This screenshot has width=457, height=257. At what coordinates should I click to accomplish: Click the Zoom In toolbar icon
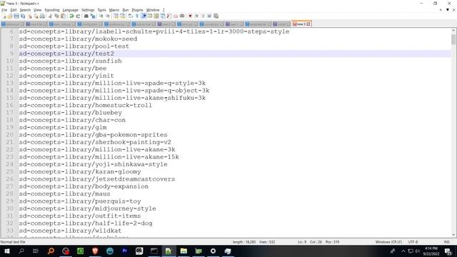point(101,16)
